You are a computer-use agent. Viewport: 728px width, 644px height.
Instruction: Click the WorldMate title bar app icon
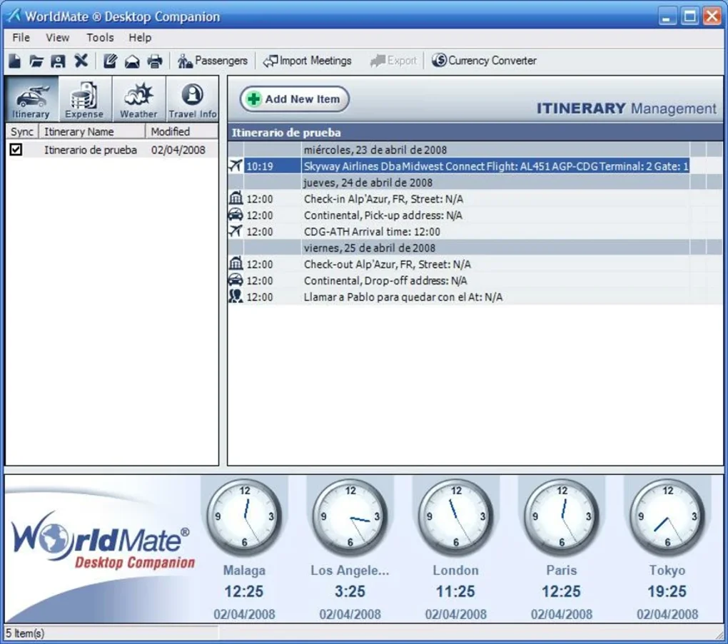coord(14,16)
